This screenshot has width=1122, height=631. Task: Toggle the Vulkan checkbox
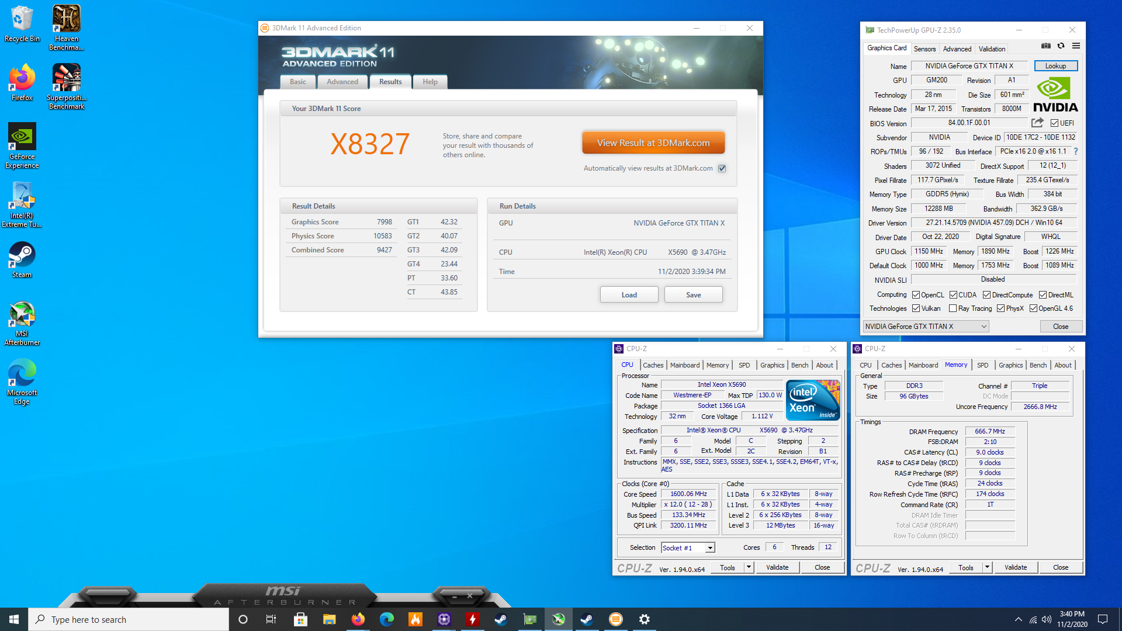pyautogui.click(x=916, y=308)
